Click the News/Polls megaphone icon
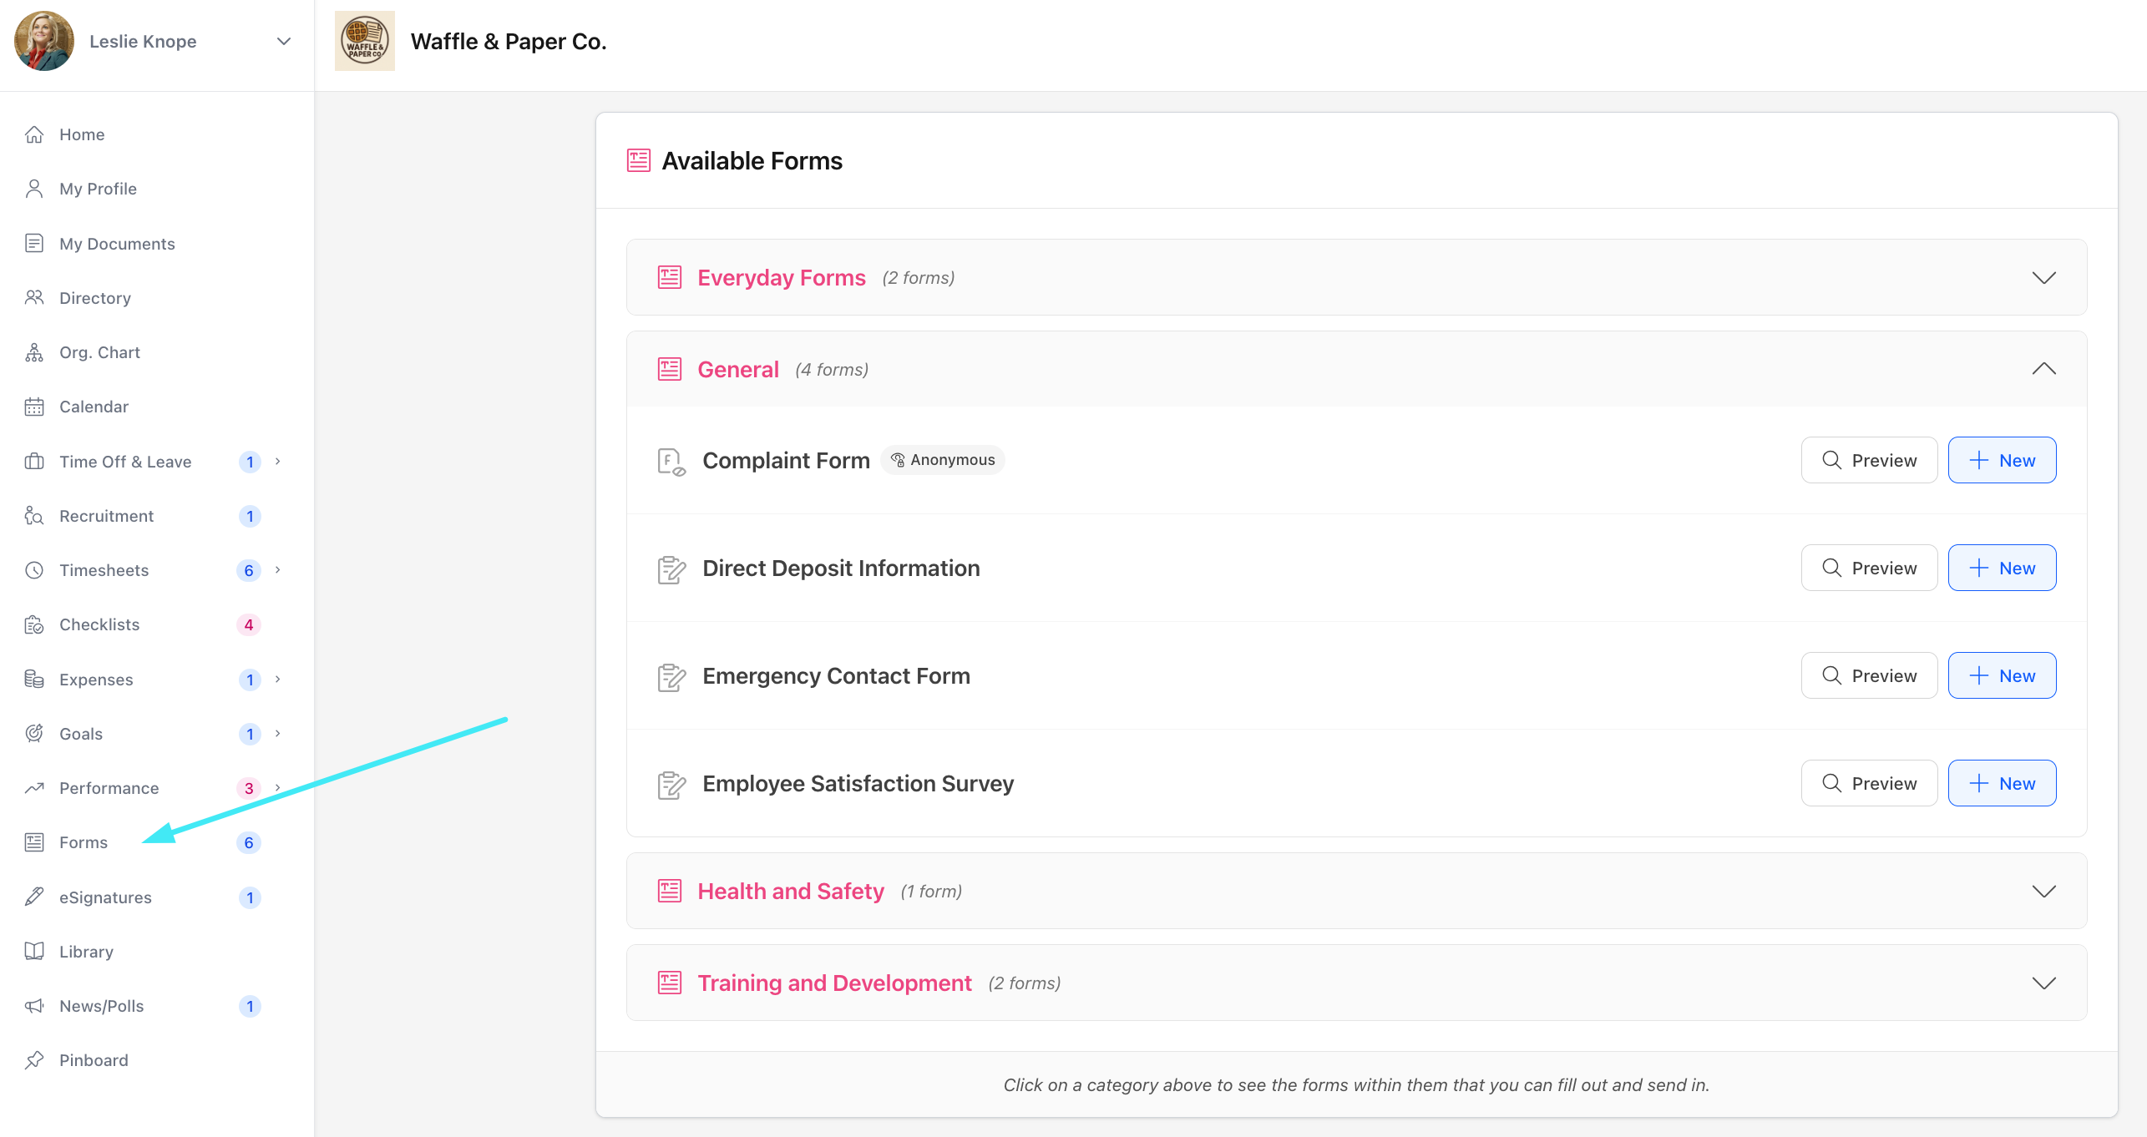Viewport: 2147px width, 1137px height. point(34,1006)
